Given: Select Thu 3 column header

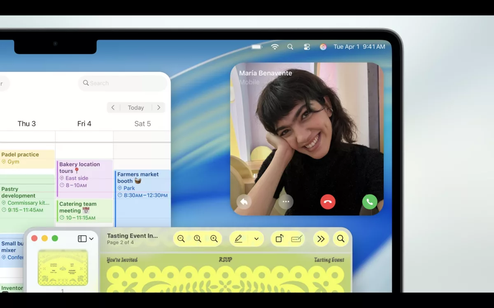Looking at the screenshot, I should (x=27, y=124).
